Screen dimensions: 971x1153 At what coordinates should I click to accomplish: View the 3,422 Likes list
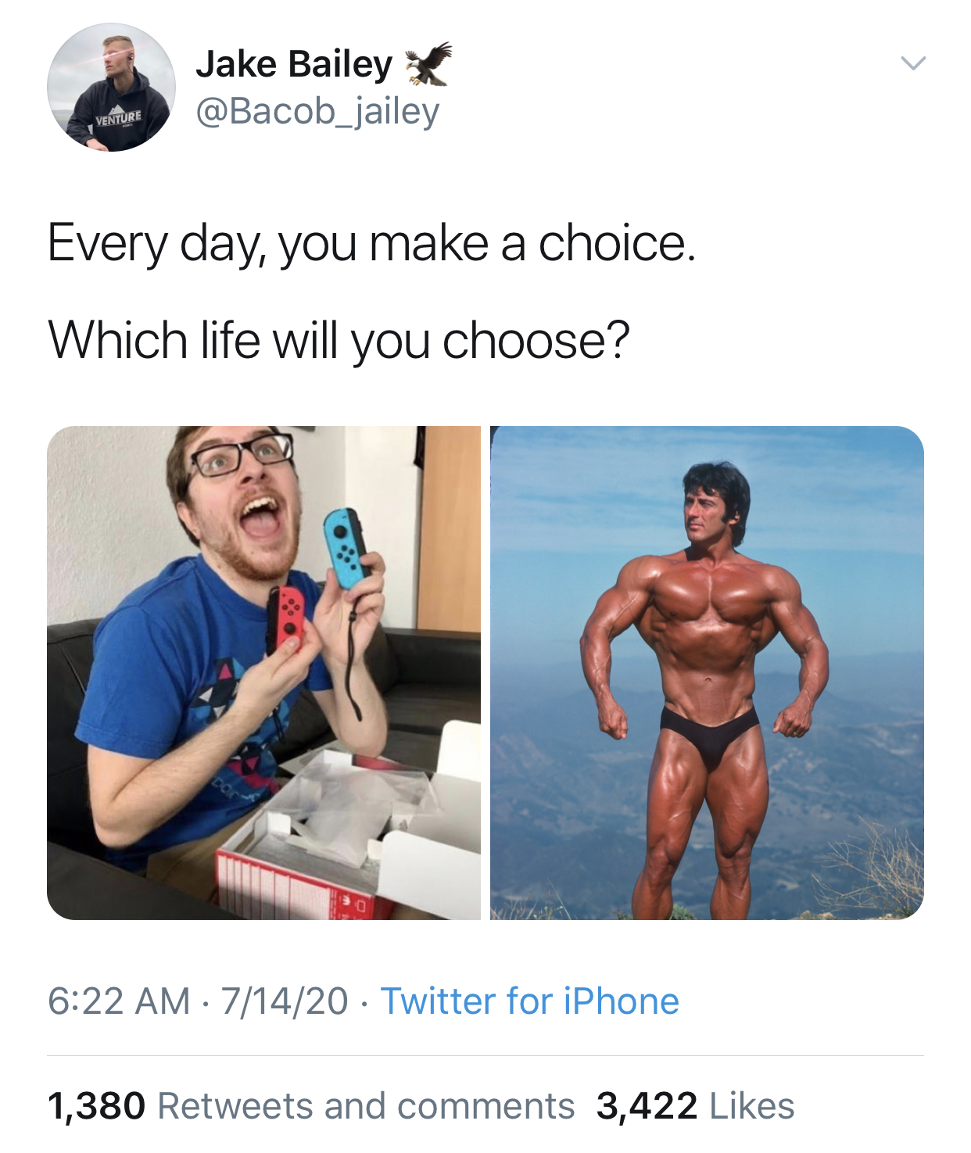695,1106
